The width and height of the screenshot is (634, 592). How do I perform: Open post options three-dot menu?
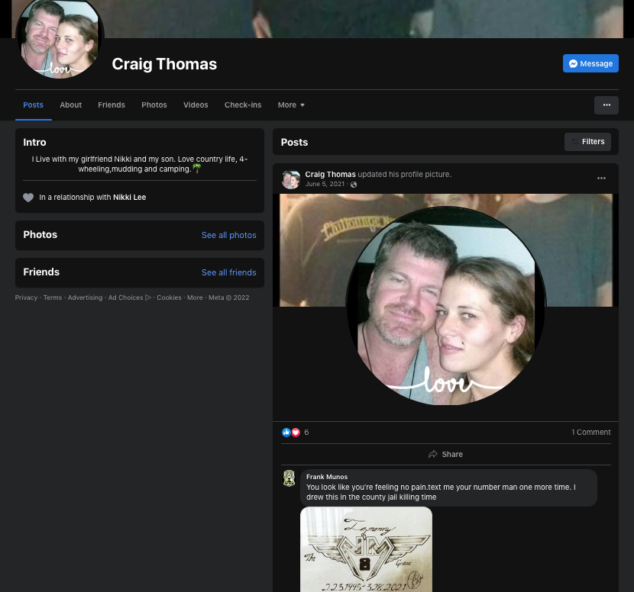[601, 178]
